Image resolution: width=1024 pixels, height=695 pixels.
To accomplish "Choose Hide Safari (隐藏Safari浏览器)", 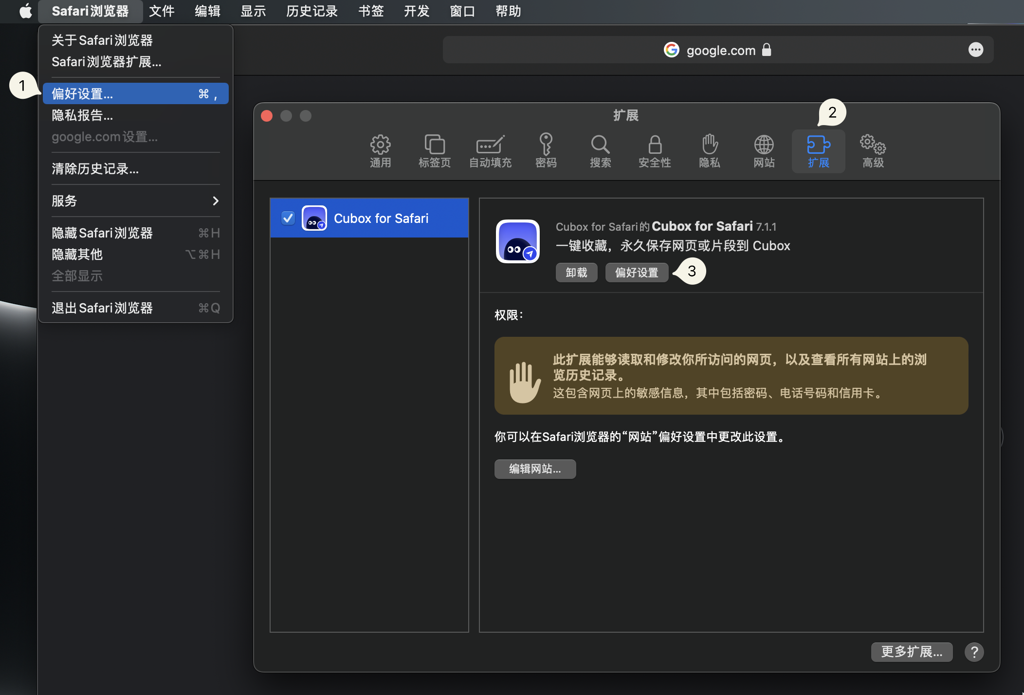I will 136,233.
